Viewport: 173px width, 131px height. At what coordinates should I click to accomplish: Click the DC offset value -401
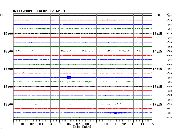pyautogui.click(x=169, y=108)
